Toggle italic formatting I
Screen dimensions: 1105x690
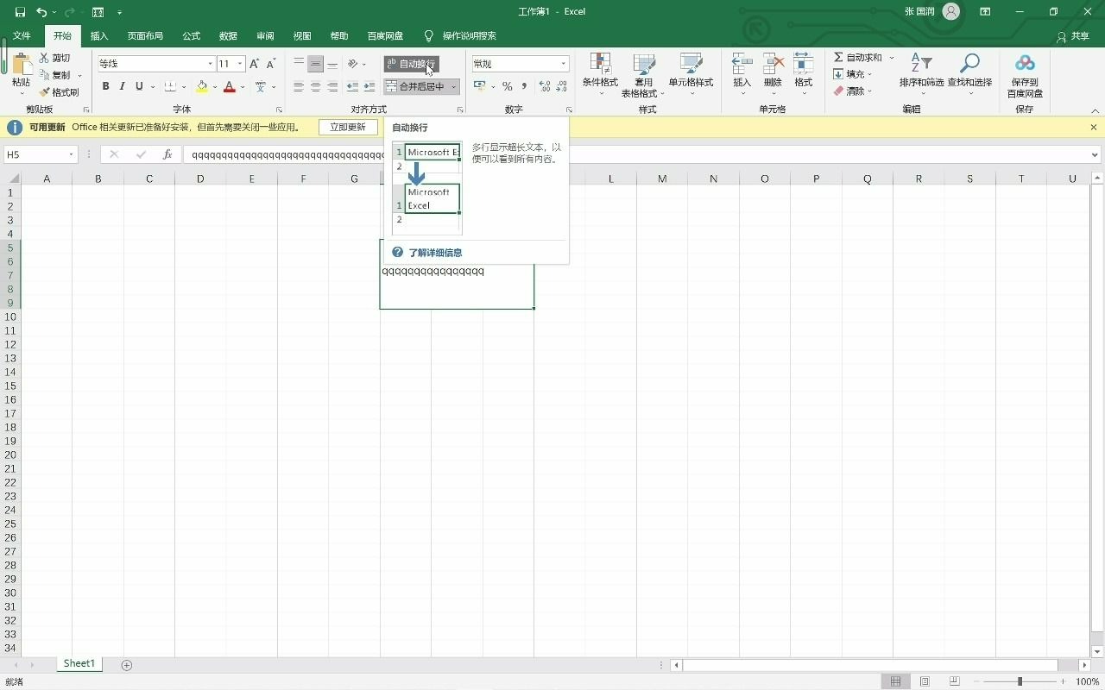pos(123,86)
